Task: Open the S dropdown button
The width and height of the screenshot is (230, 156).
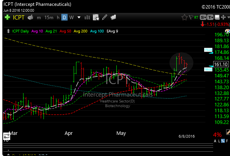Action: 203,18
